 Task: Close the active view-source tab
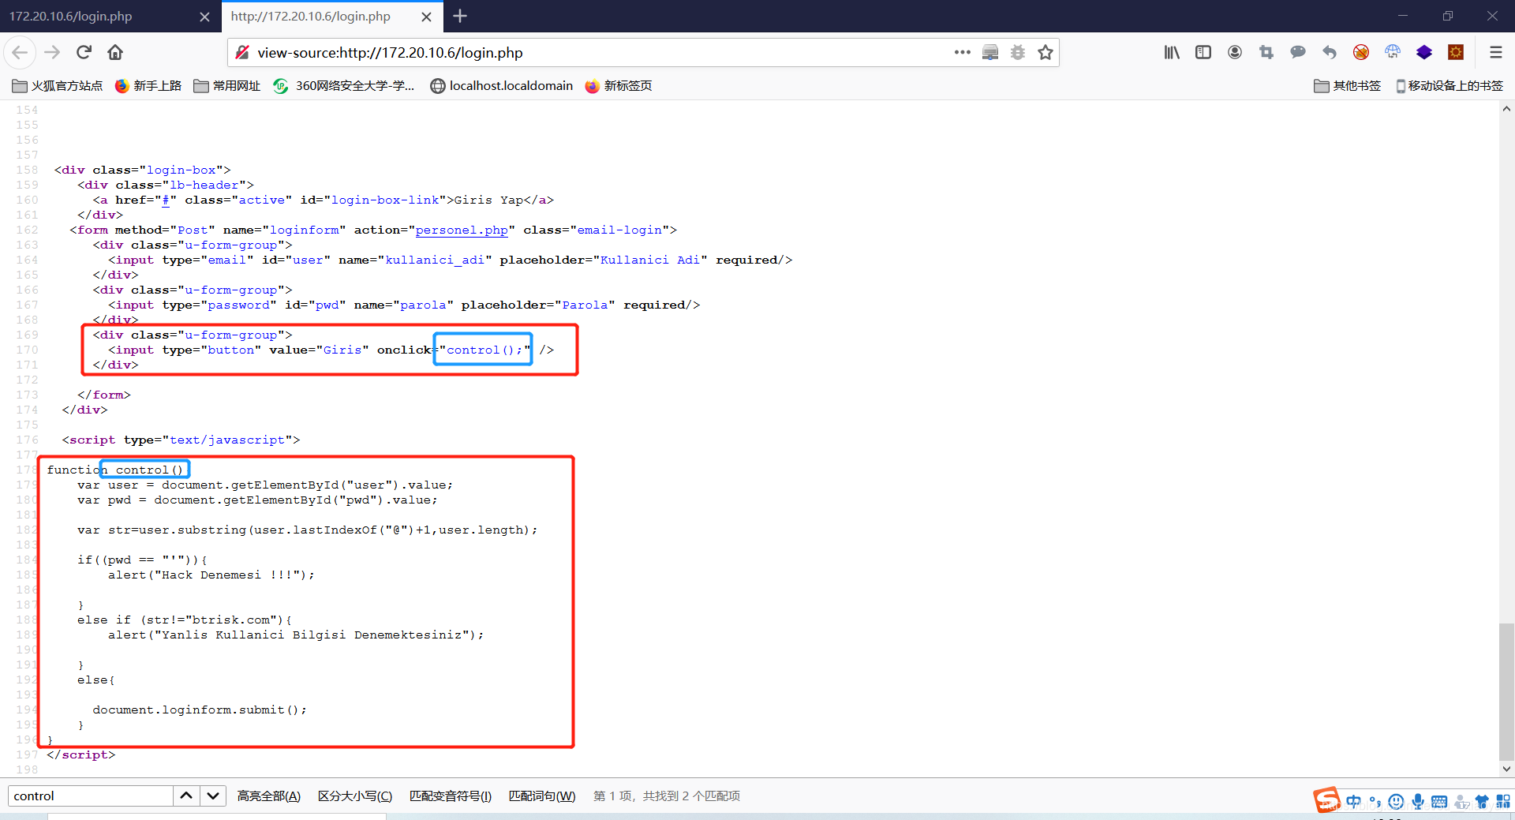(x=426, y=17)
